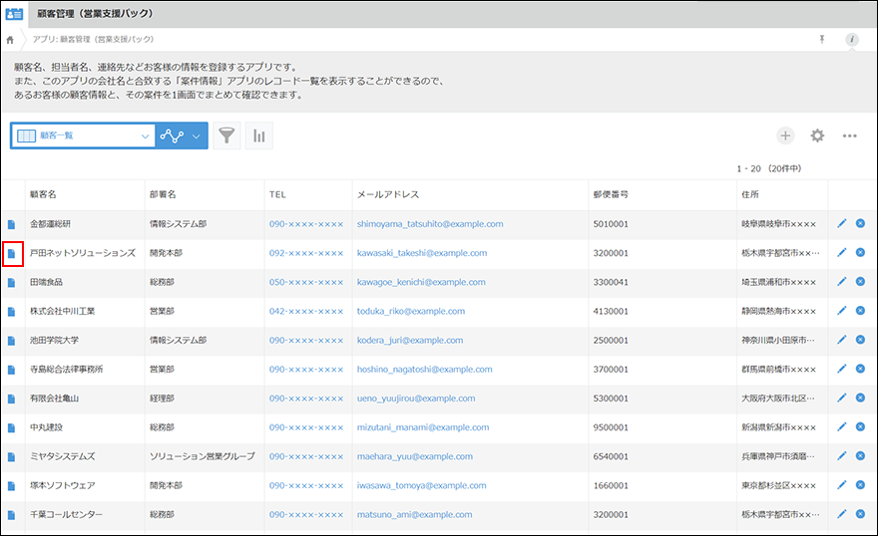
Task: Open record details for 中丸建設
Action: tap(11, 427)
